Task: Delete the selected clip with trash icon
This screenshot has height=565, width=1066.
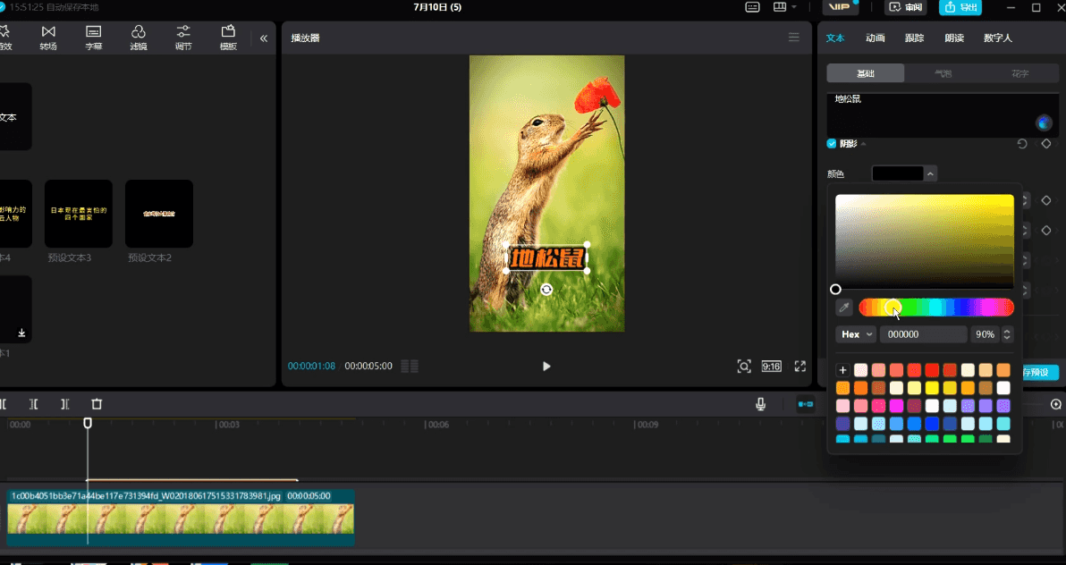Action: (97, 404)
